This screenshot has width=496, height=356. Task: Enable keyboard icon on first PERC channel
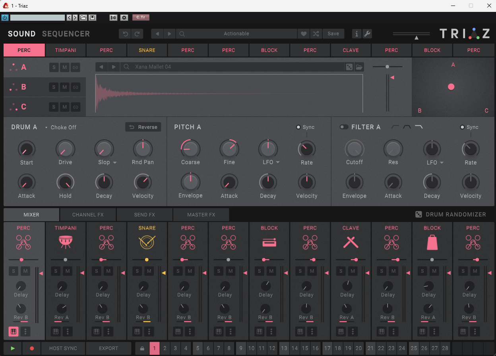[14, 331]
